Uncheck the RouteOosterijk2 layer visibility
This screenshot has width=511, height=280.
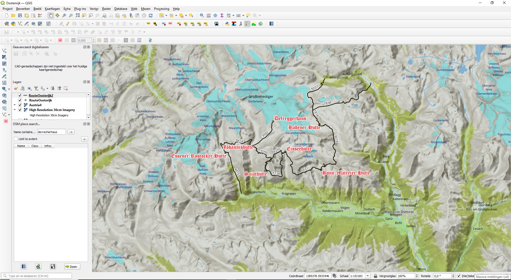coord(20,96)
